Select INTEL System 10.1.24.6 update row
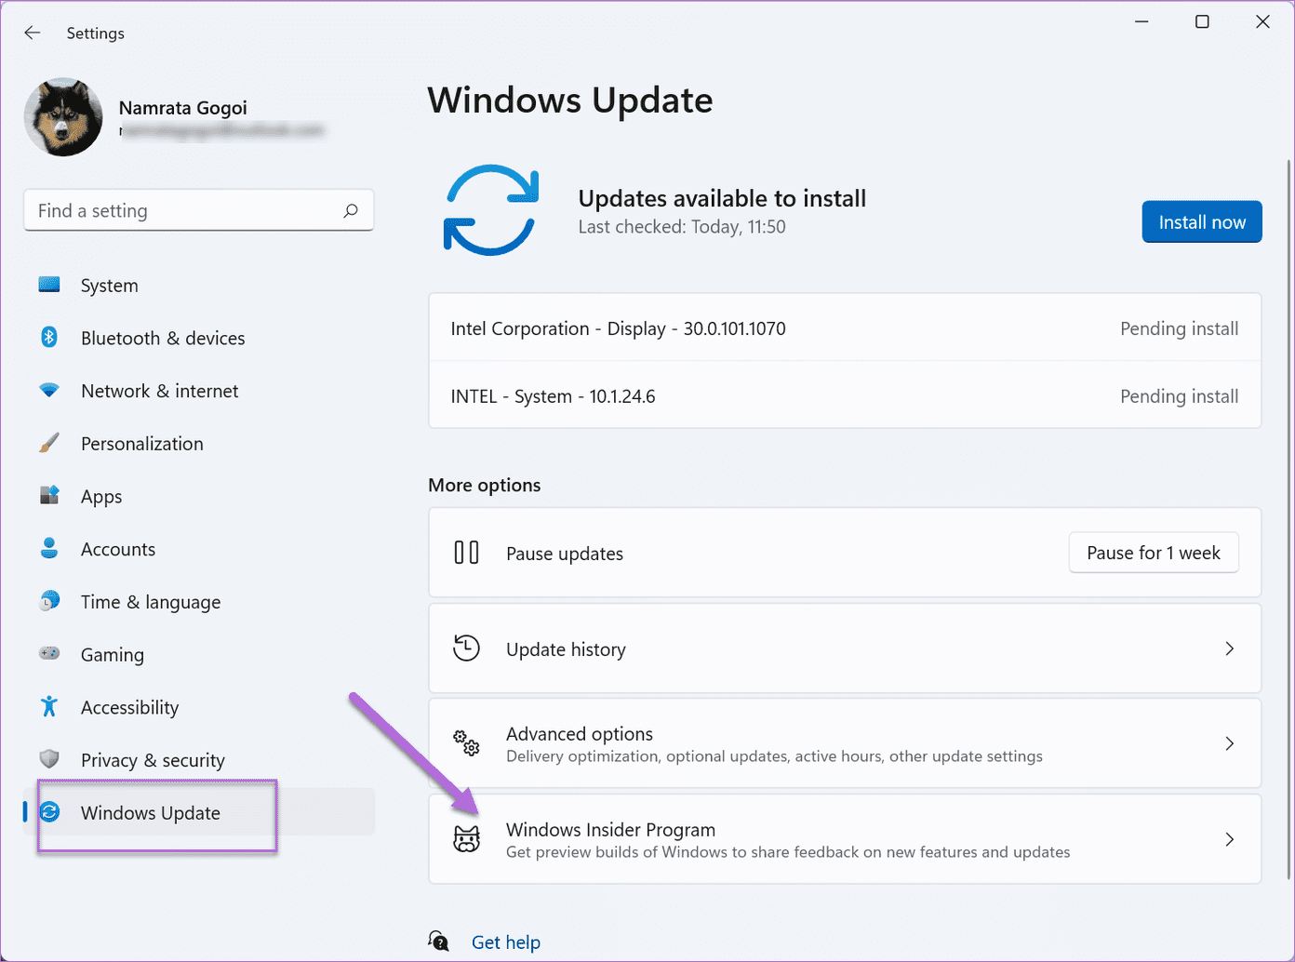The width and height of the screenshot is (1295, 962). [845, 395]
